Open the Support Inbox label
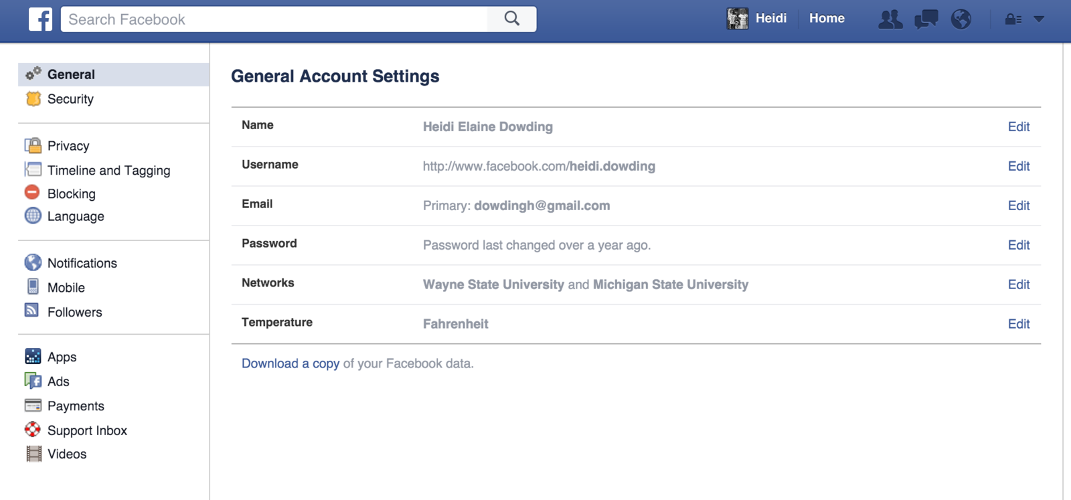This screenshot has height=500, width=1071. click(87, 430)
